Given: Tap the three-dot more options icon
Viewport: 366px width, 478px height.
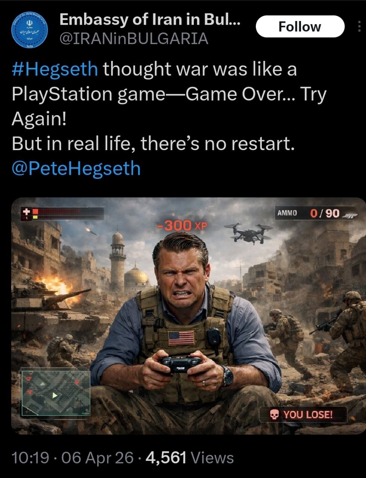Looking at the screenshot, I should [x=359, y=27].
